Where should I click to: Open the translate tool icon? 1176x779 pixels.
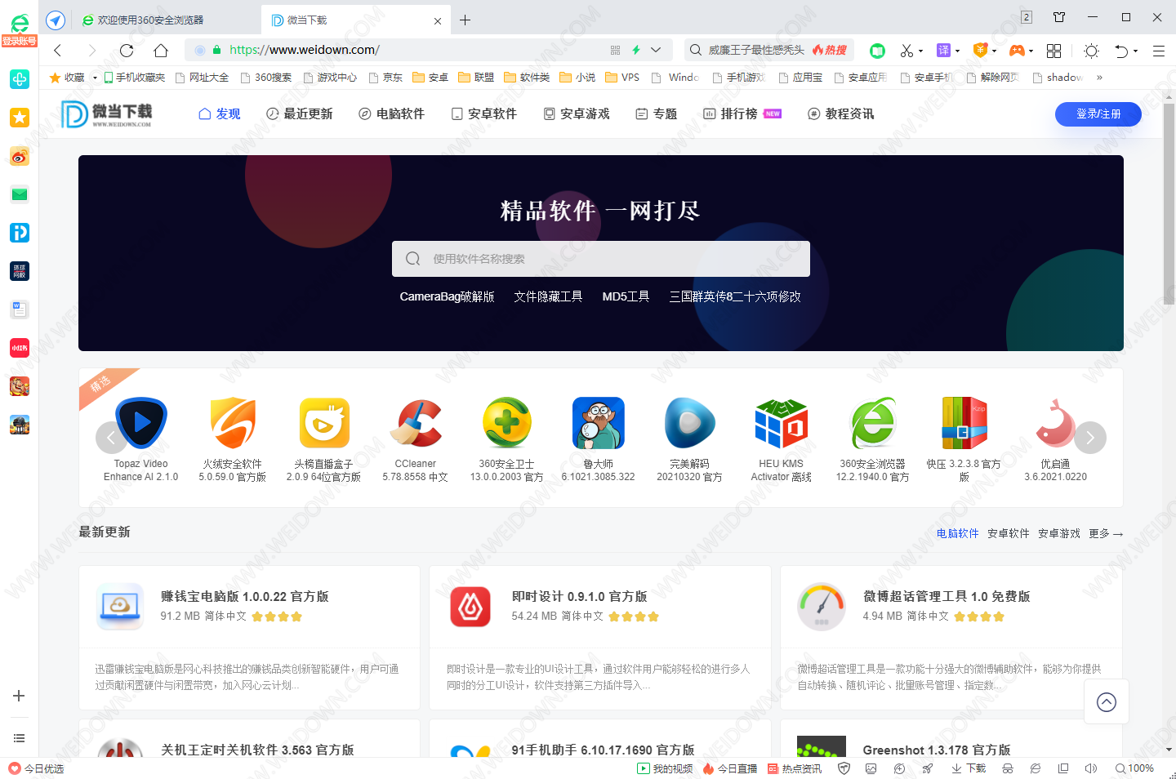943,51
